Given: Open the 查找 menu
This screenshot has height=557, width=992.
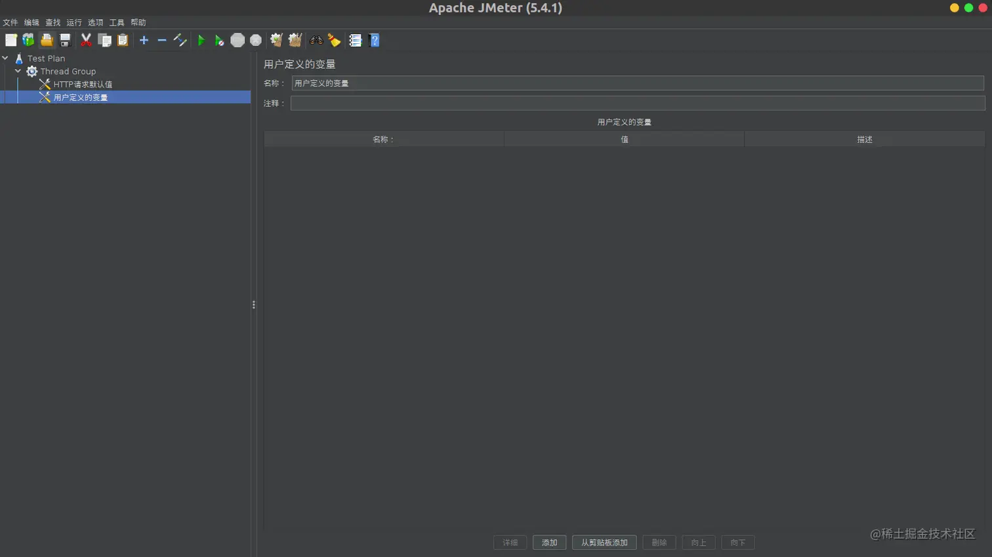Looking at the screenshot, I should coord(53,22).
